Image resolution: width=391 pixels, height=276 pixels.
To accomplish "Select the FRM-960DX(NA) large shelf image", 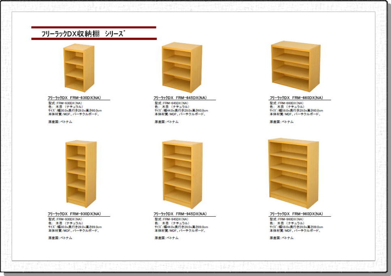I will (x=294, y=173).
